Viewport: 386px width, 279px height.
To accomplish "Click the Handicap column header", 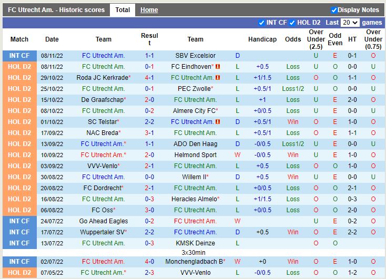I will pos(262,39).
